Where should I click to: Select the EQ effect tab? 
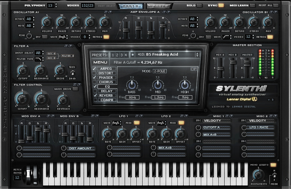tap(107, 86)
